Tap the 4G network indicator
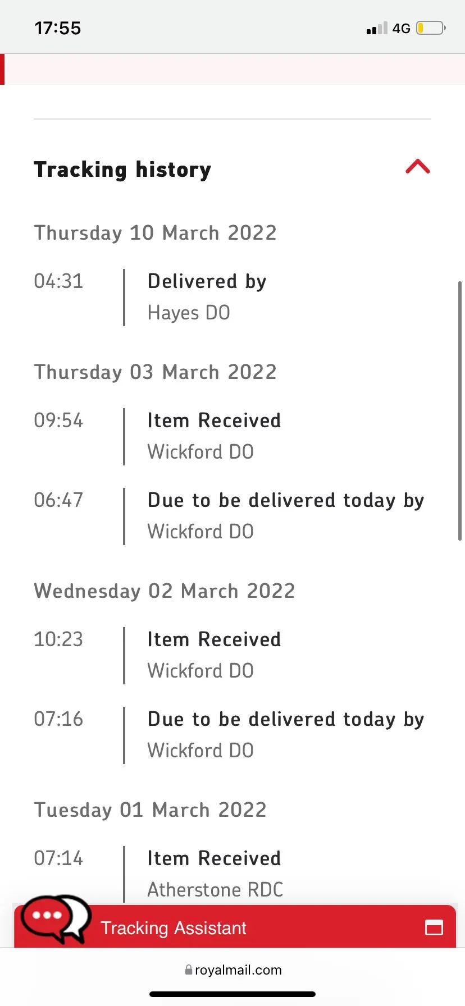 pos(401,28)
